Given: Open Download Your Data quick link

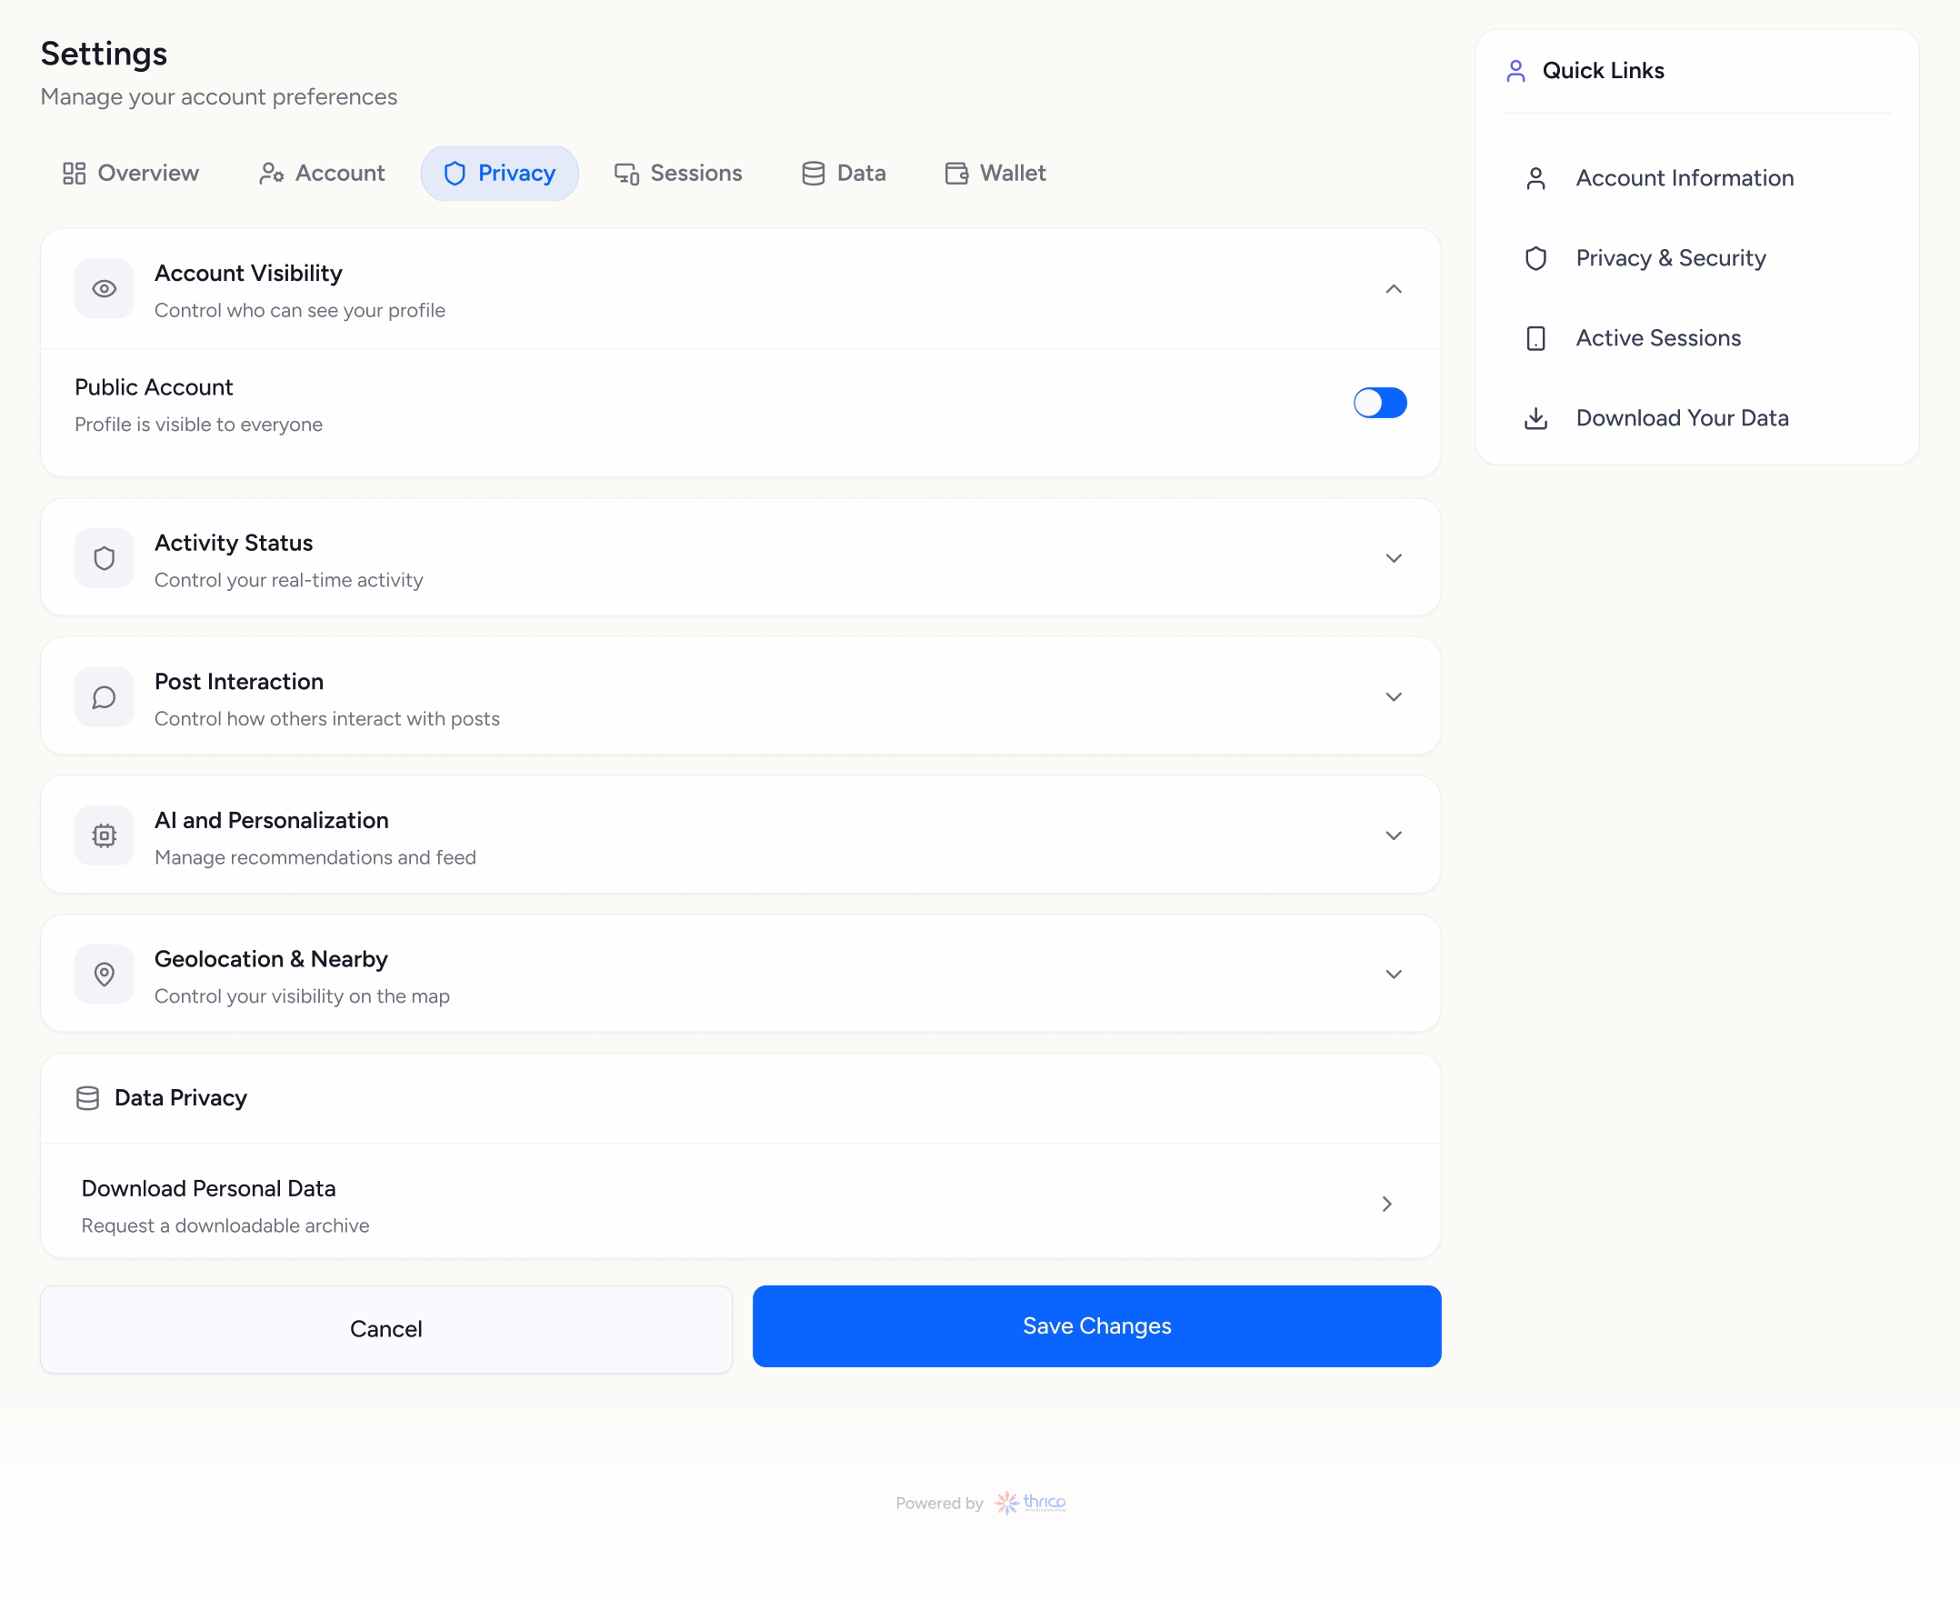Looking at the screenshot, I should [x=1696, y=418].
